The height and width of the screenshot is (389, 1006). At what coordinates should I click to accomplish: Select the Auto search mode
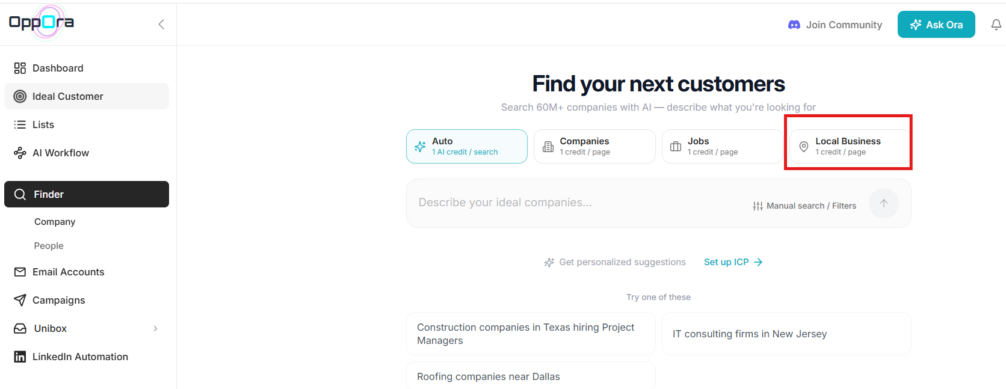click(x=467, y=146)
